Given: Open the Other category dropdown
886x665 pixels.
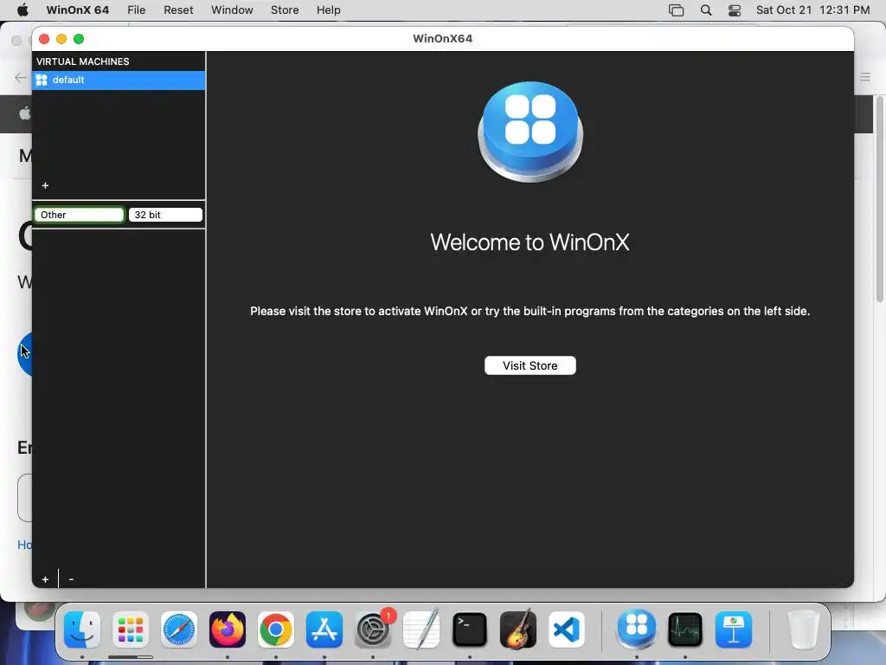Looking at the screenshot, I should tap(79, 215).
